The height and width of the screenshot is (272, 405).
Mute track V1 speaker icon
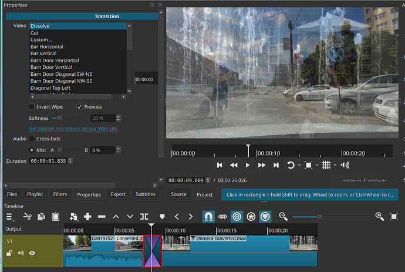click(x=21, y=253)
